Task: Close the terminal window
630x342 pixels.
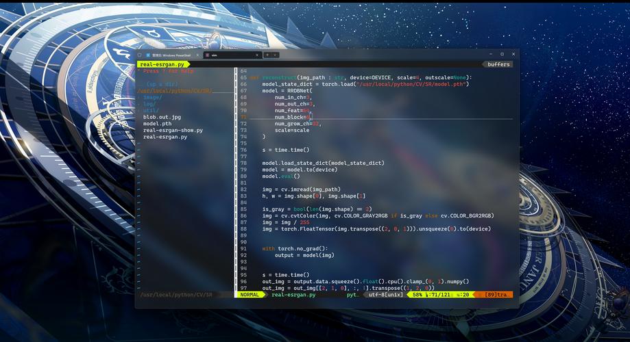Action: [x=513, y=54]
